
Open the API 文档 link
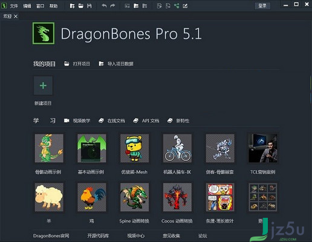(x=151, y=120)
